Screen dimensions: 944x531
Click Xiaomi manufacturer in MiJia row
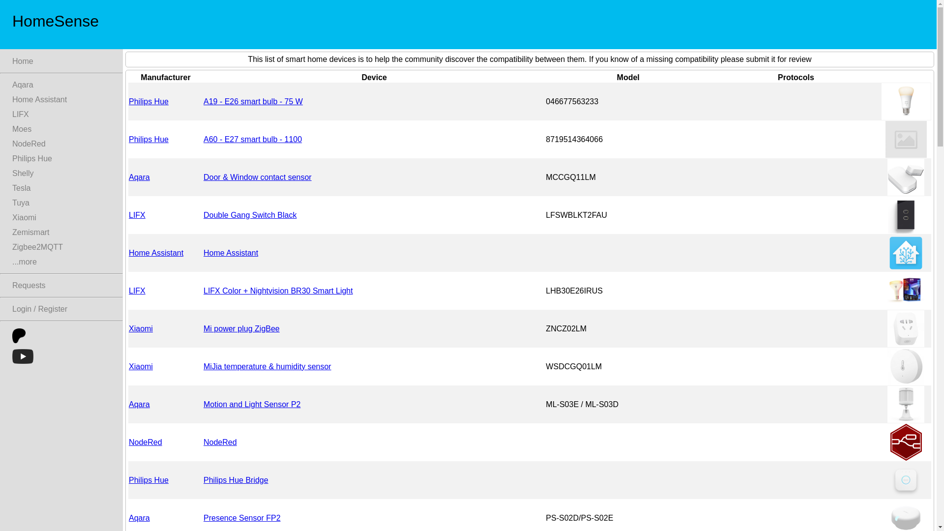click(x=141, y=367)
